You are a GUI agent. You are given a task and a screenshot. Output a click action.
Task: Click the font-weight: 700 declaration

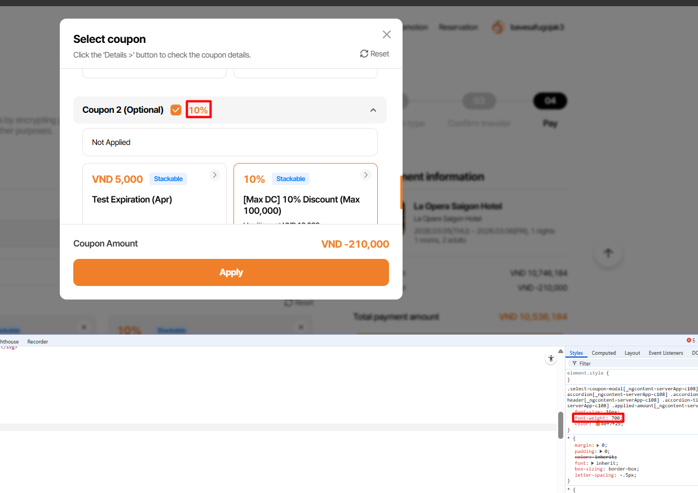click(598, 418)
